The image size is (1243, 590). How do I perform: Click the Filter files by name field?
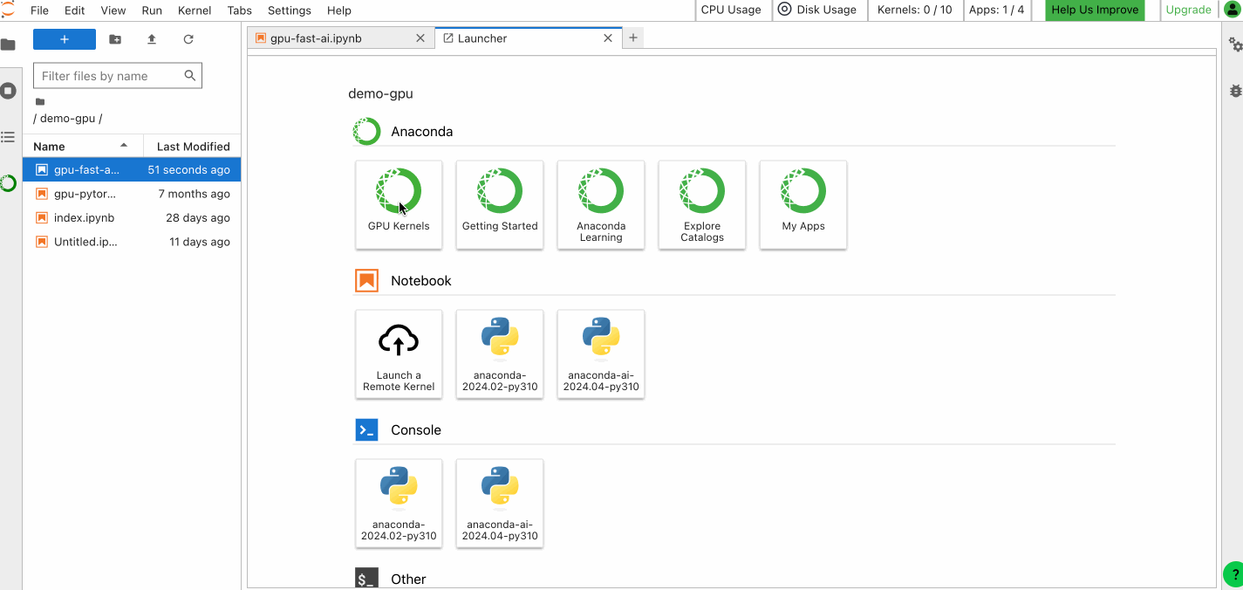tap(118, 76)
